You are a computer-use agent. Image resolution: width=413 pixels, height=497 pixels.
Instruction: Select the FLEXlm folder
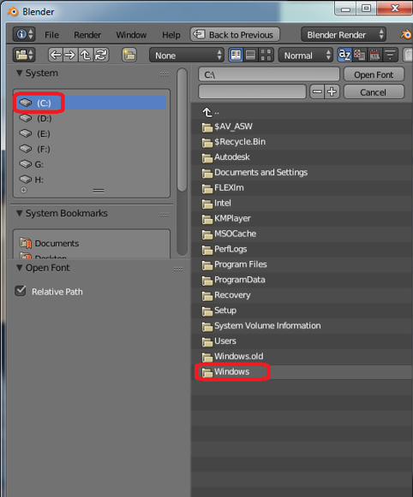click(302, 188)
